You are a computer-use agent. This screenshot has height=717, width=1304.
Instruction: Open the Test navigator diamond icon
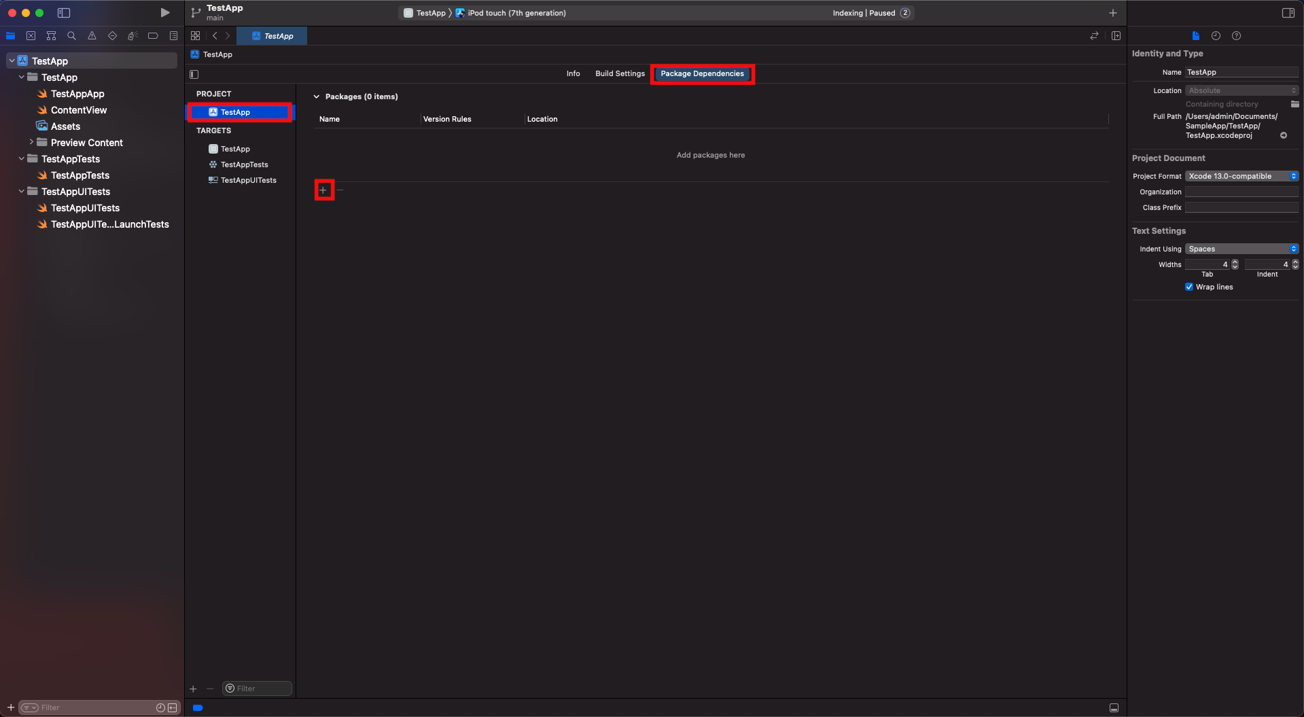click(112, 36)
